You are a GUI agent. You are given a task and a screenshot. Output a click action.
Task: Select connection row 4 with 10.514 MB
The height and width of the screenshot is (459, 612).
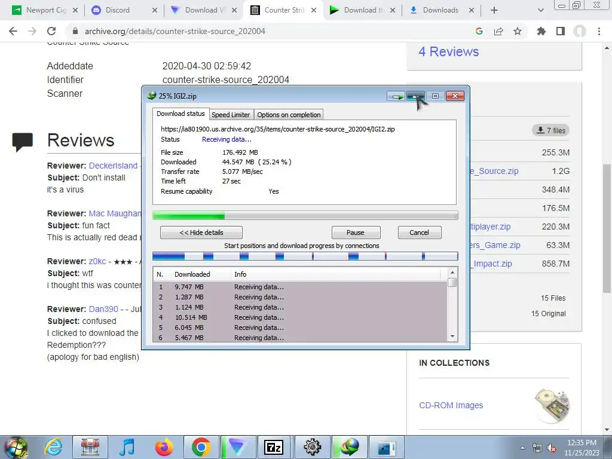[x=300, y=317]
